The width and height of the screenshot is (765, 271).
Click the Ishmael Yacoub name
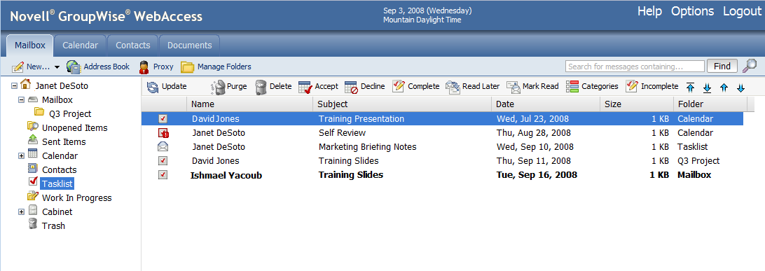click(226, 175)
